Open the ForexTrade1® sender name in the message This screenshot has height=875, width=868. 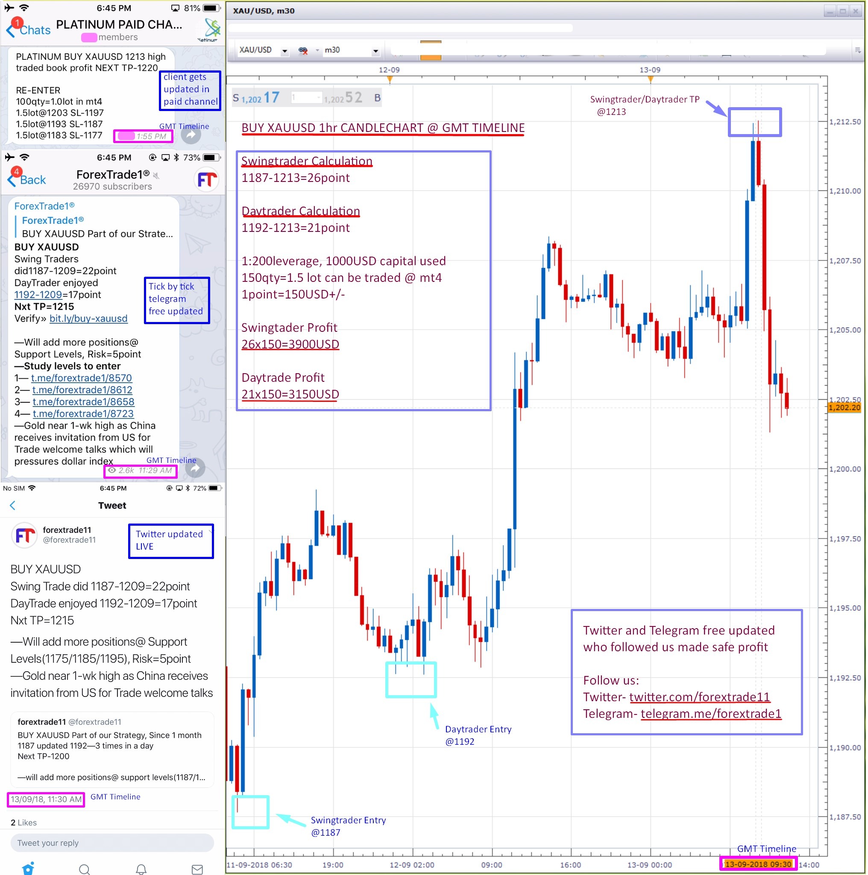[44, 206]
